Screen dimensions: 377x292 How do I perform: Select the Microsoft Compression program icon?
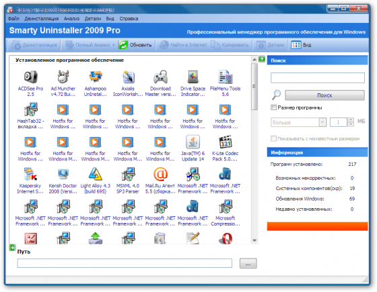tap(226, 207)
